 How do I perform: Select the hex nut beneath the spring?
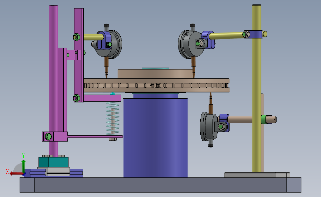[113, 139]
